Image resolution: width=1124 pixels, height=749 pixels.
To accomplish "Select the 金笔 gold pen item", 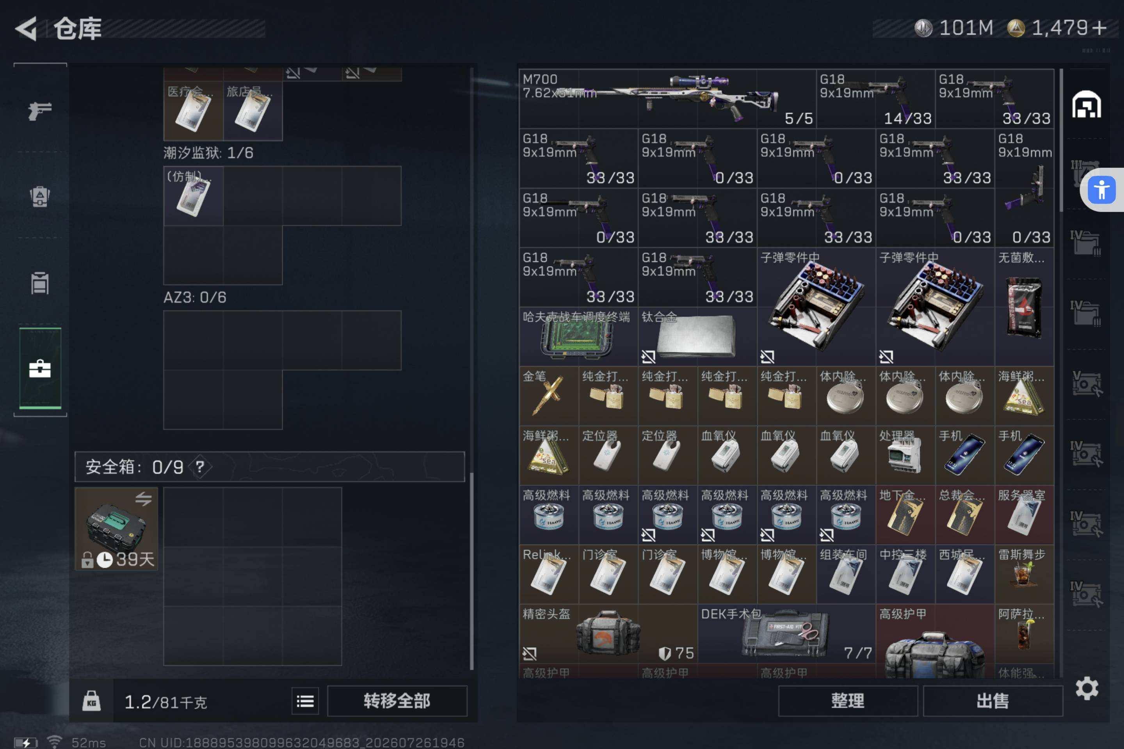I will 549,396.
